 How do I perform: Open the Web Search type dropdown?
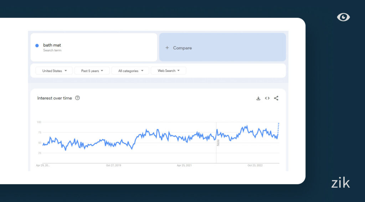tap(169, 71)
